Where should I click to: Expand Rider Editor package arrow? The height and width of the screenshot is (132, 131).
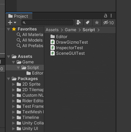click(14, 101)
